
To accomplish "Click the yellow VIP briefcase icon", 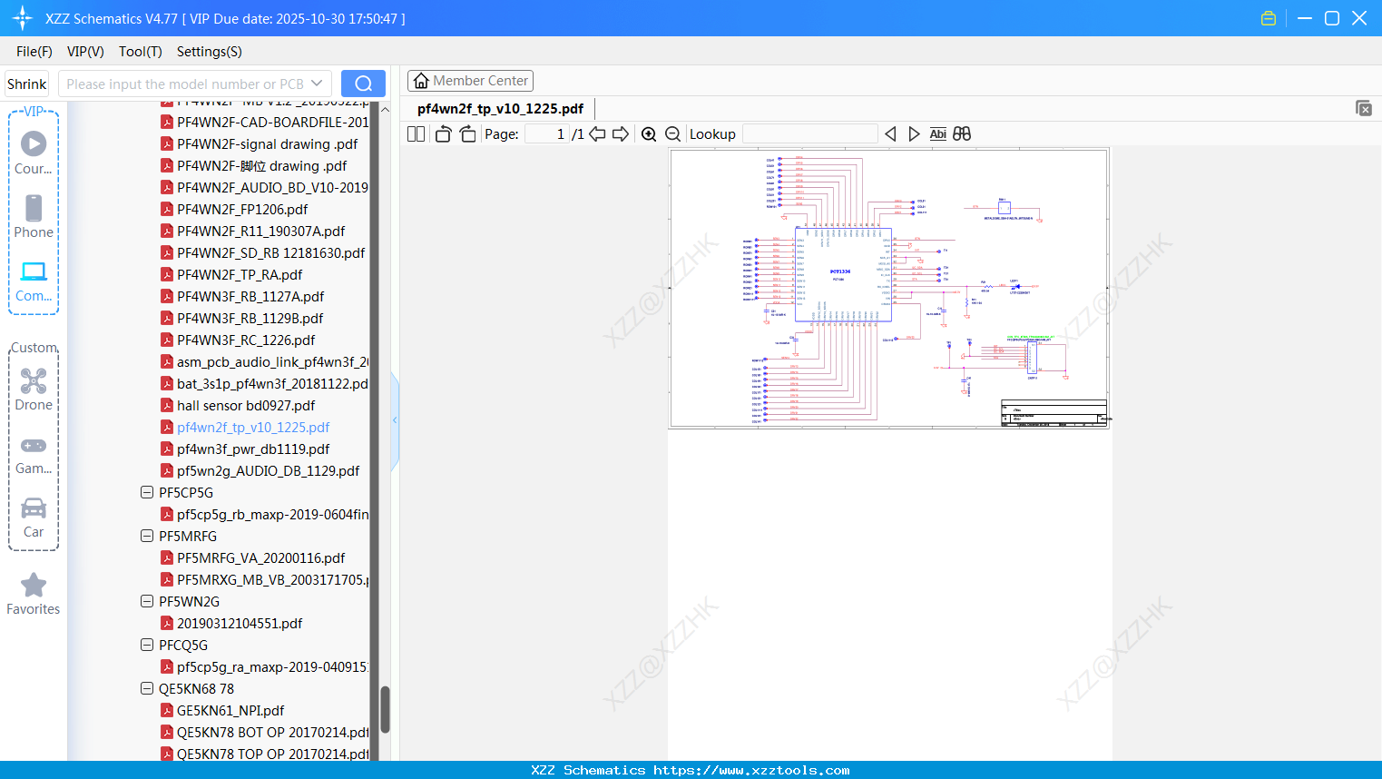I will [1269, 18].
